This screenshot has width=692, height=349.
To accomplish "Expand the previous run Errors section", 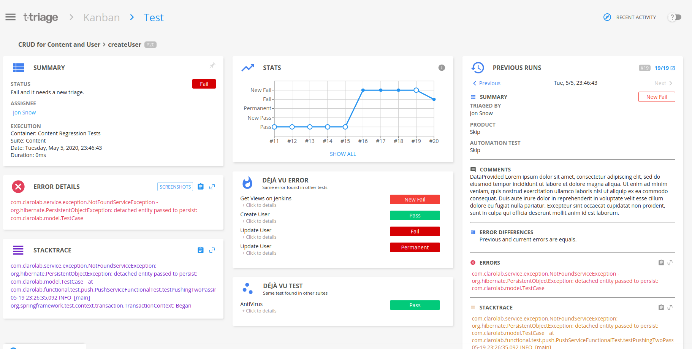I will tap(670, 263).
